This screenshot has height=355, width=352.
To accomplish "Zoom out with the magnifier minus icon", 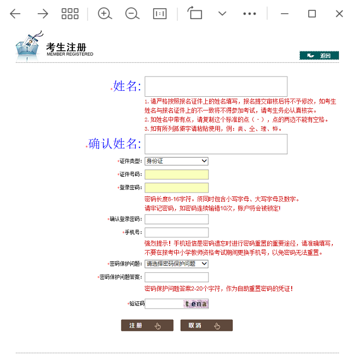I will (x=132, y=14).
